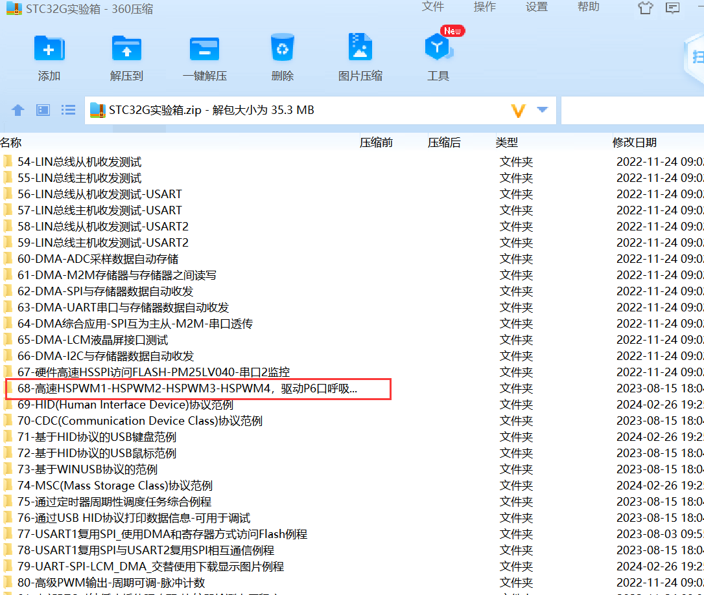
Task: Click folder icon of row 60-DMA-ADC采样数据自动存储
Action: click(8, 259)
